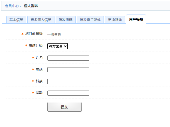Navigate to 會員中心 breadcrumb link
The height and width of the screenshot is (127, 170).
point(12,6)
